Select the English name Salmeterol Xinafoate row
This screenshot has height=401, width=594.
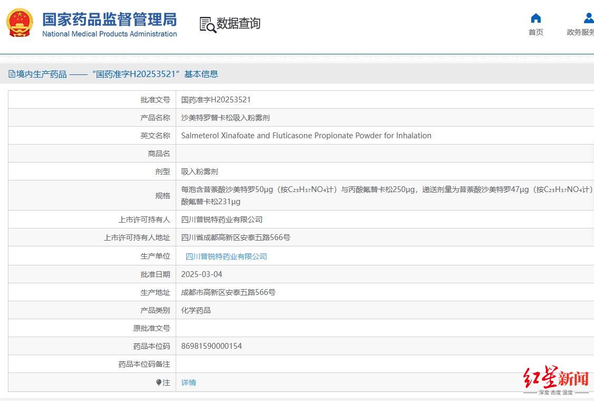coord(305,135)
